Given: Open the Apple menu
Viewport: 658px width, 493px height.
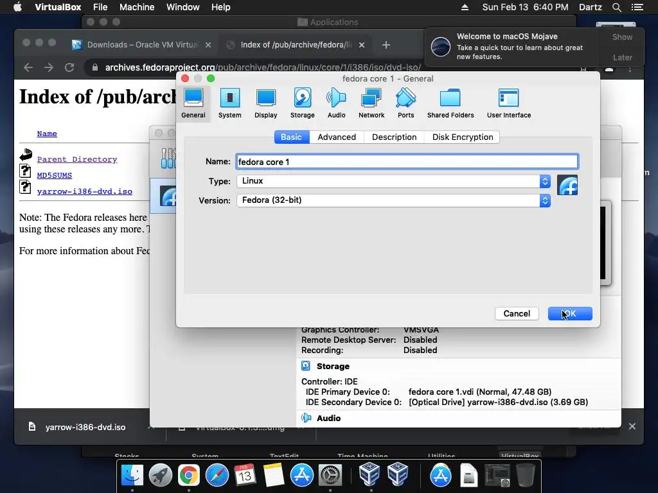Looking at the screenshot, I should click(17, 7).
